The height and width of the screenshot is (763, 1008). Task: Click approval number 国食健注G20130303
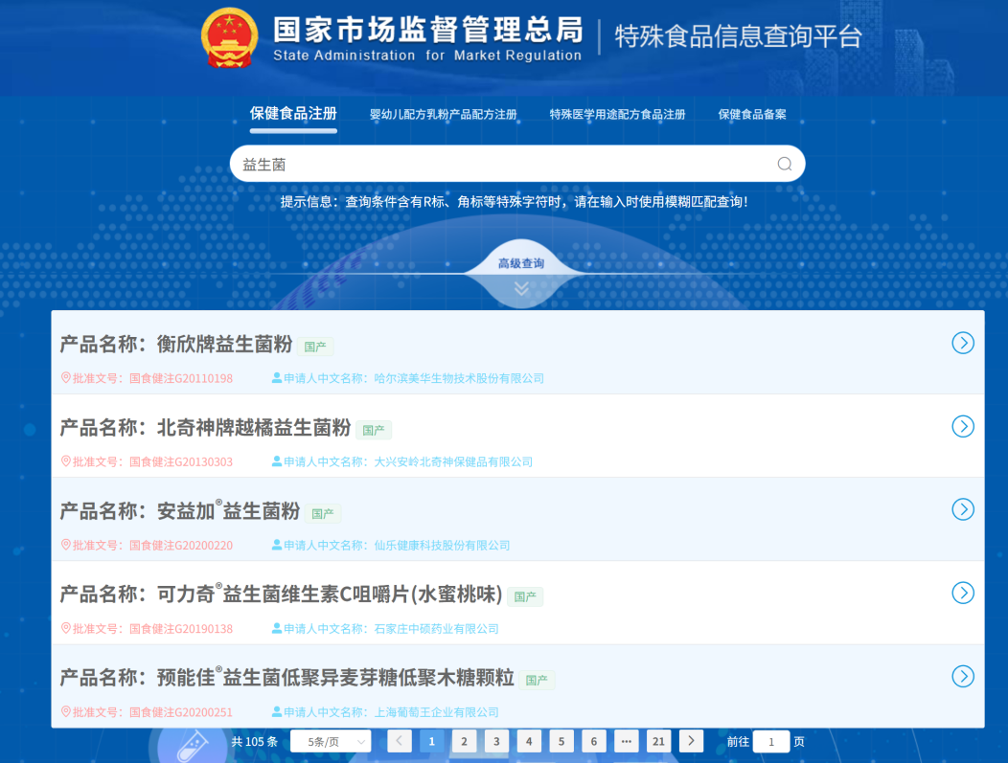(181, 461)
